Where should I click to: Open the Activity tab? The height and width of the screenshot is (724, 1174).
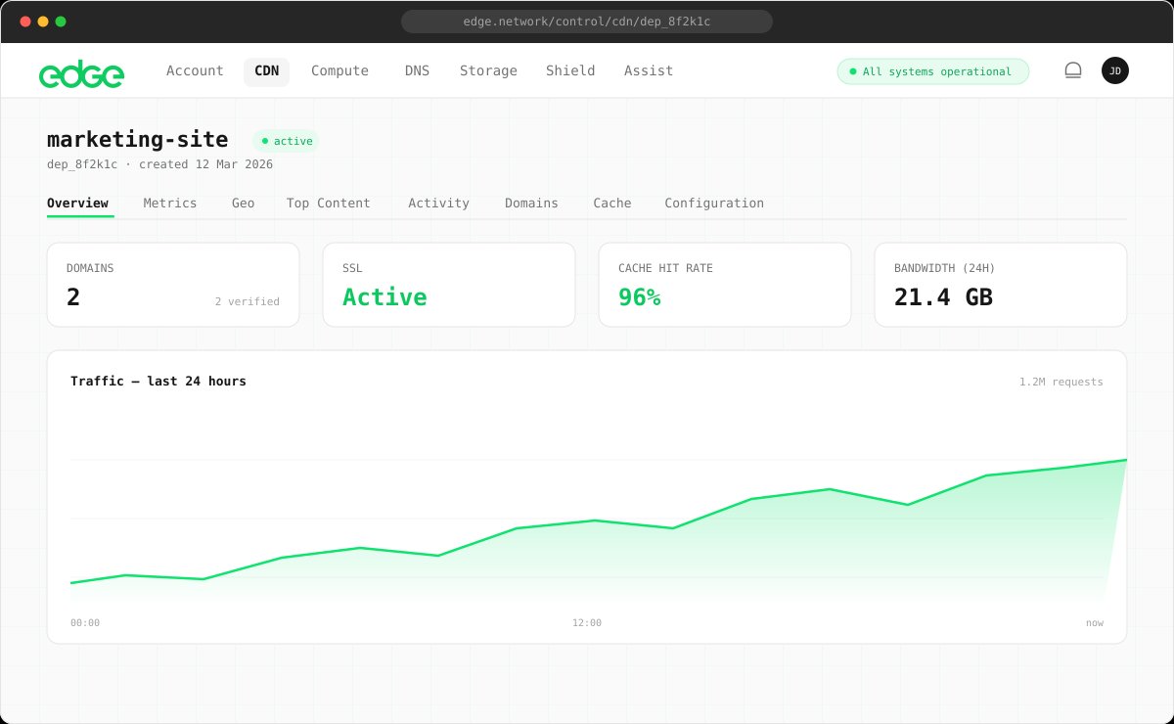point(438,204)
